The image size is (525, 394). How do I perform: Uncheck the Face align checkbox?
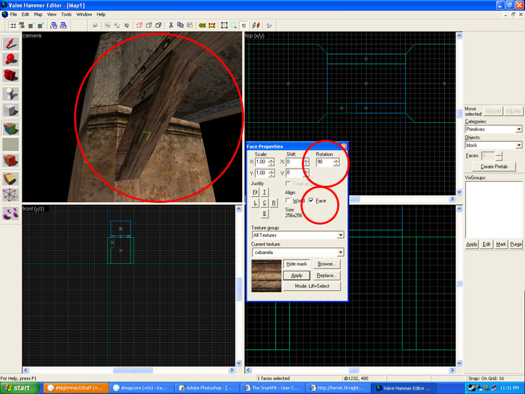tap(311, 200)
